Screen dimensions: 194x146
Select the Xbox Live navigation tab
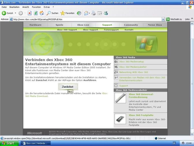[83, 25]
